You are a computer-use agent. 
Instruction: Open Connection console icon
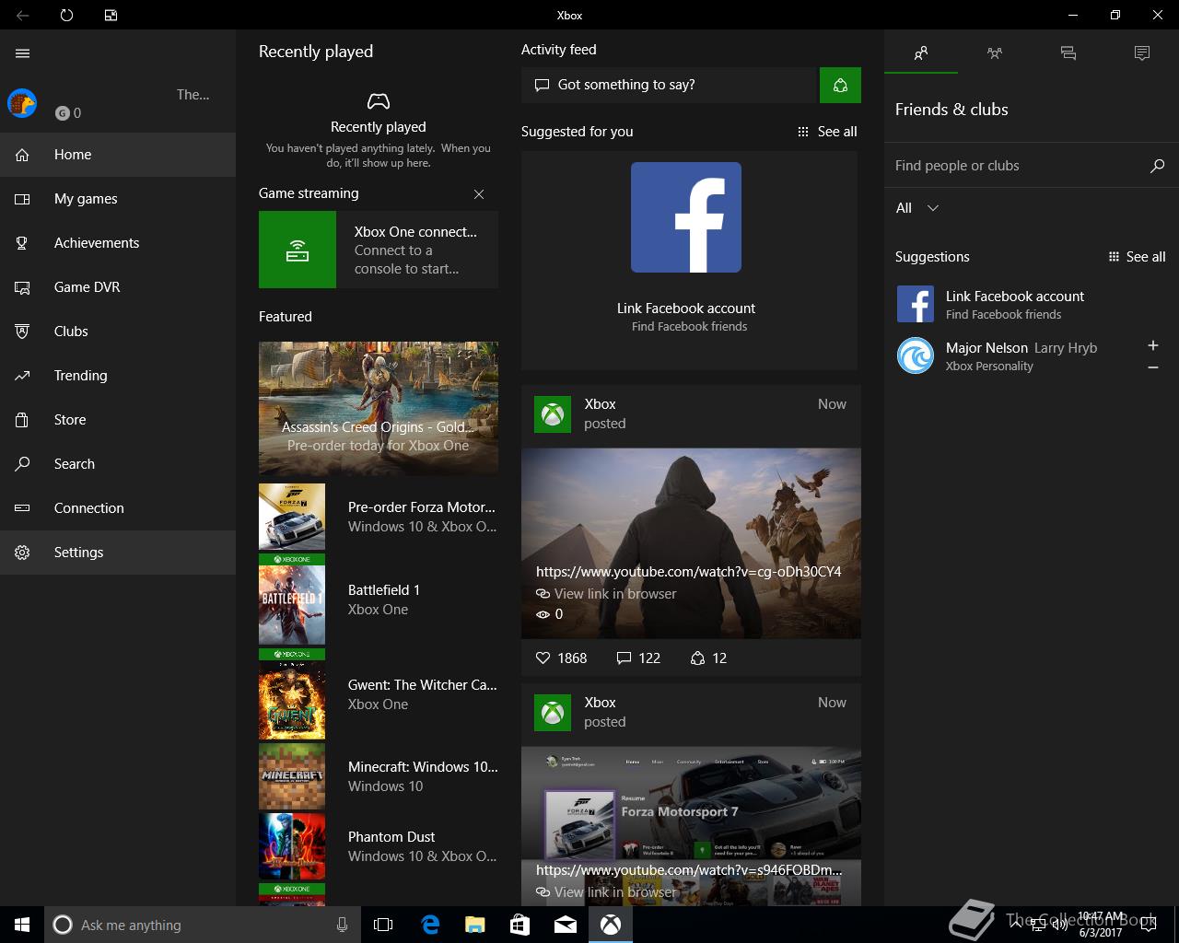(22, 508)
